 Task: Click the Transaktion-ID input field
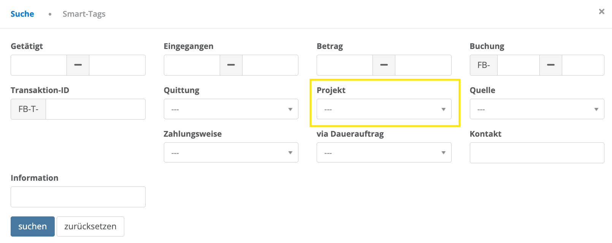(95, 109)
